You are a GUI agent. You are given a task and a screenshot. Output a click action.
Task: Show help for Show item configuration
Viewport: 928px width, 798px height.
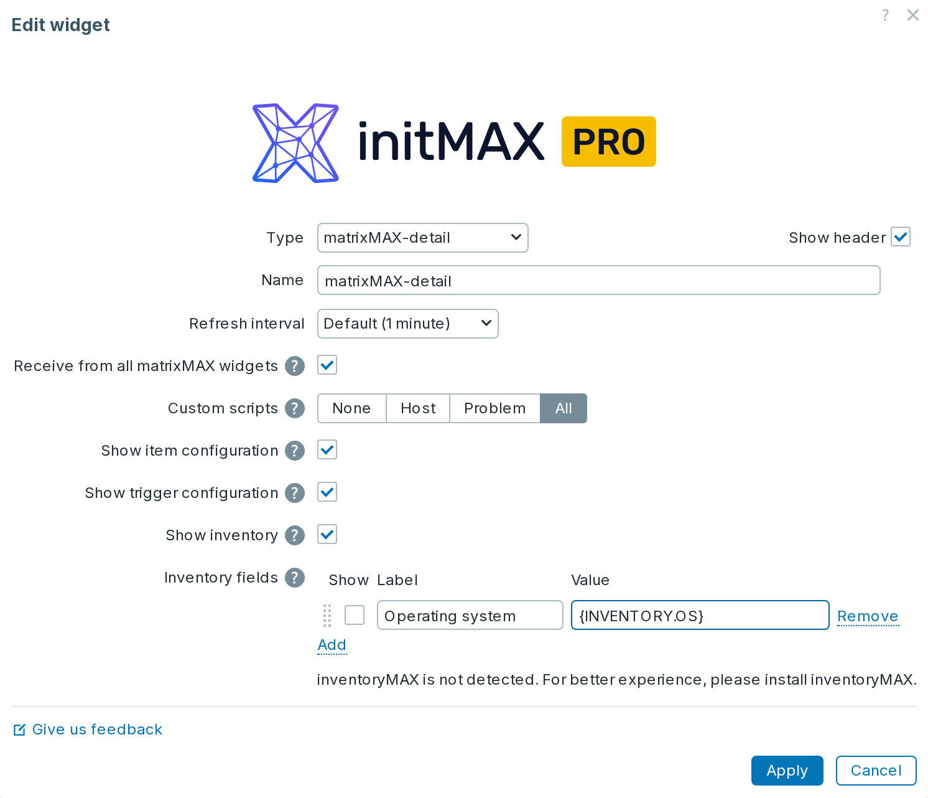coord(295,451)
